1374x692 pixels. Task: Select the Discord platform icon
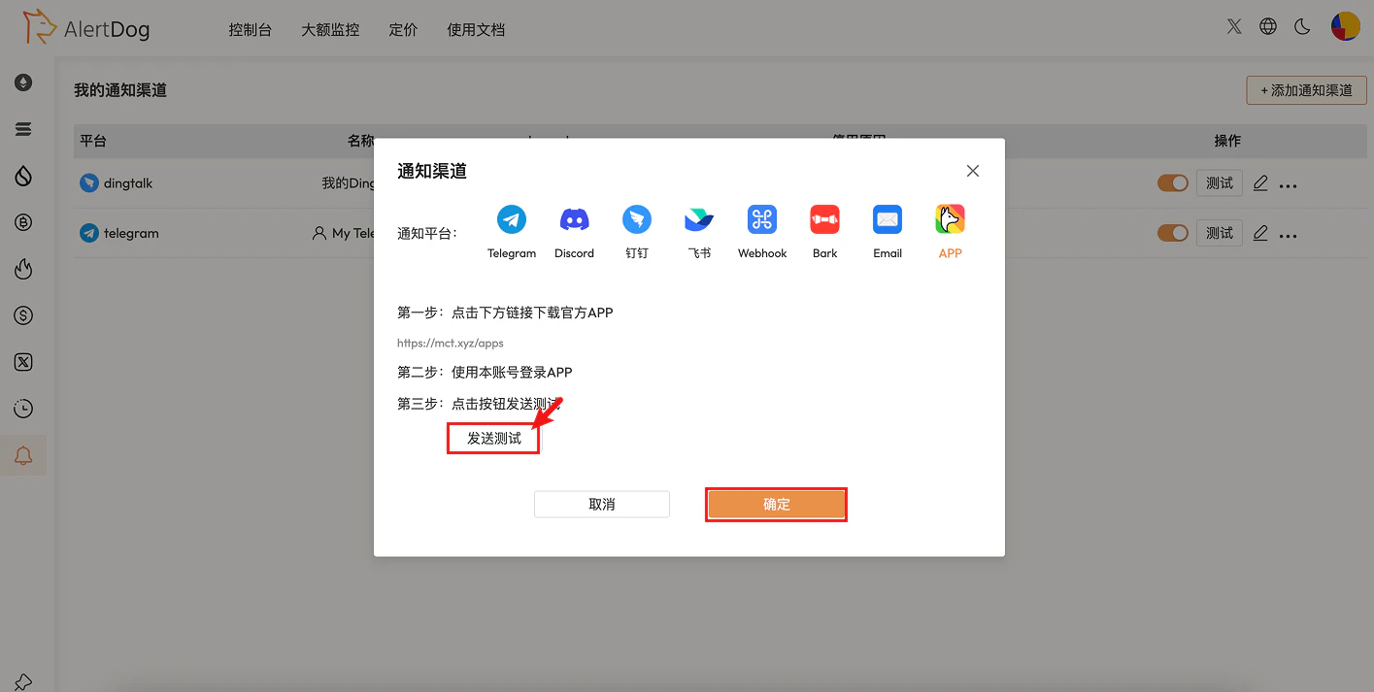[574, 219]
